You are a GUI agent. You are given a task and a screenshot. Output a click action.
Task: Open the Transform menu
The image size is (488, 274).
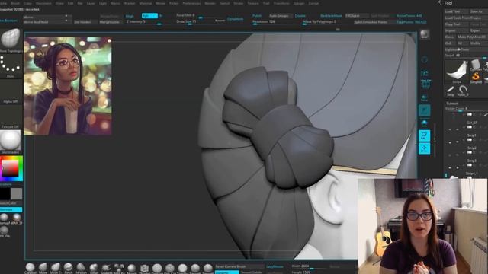tap(281, 3)
